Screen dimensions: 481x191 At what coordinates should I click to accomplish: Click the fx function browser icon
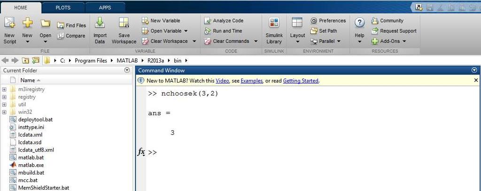(x=141, y=151)
